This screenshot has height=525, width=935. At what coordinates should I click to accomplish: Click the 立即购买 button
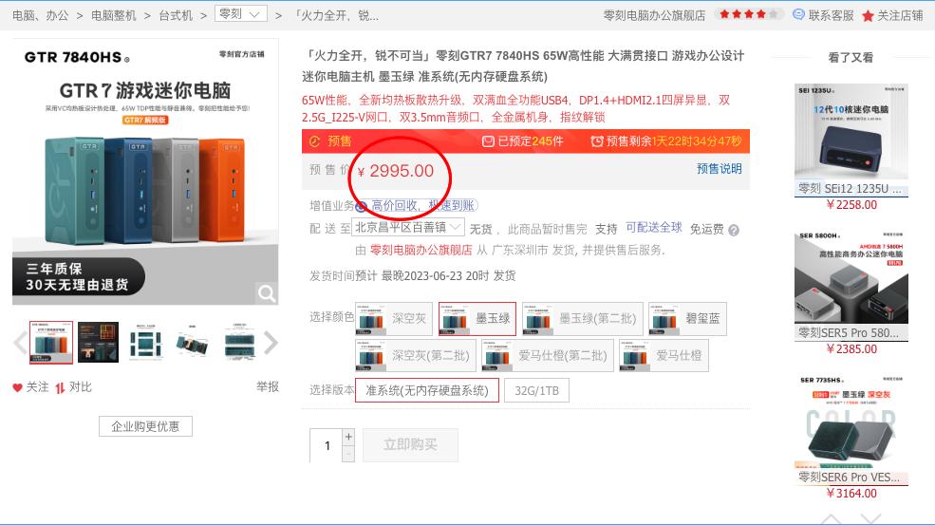pos(410,444)
